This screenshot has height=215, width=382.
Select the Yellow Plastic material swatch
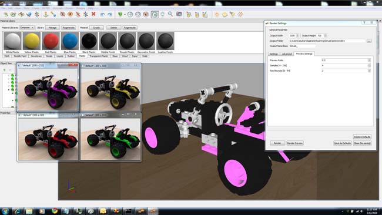32,41
